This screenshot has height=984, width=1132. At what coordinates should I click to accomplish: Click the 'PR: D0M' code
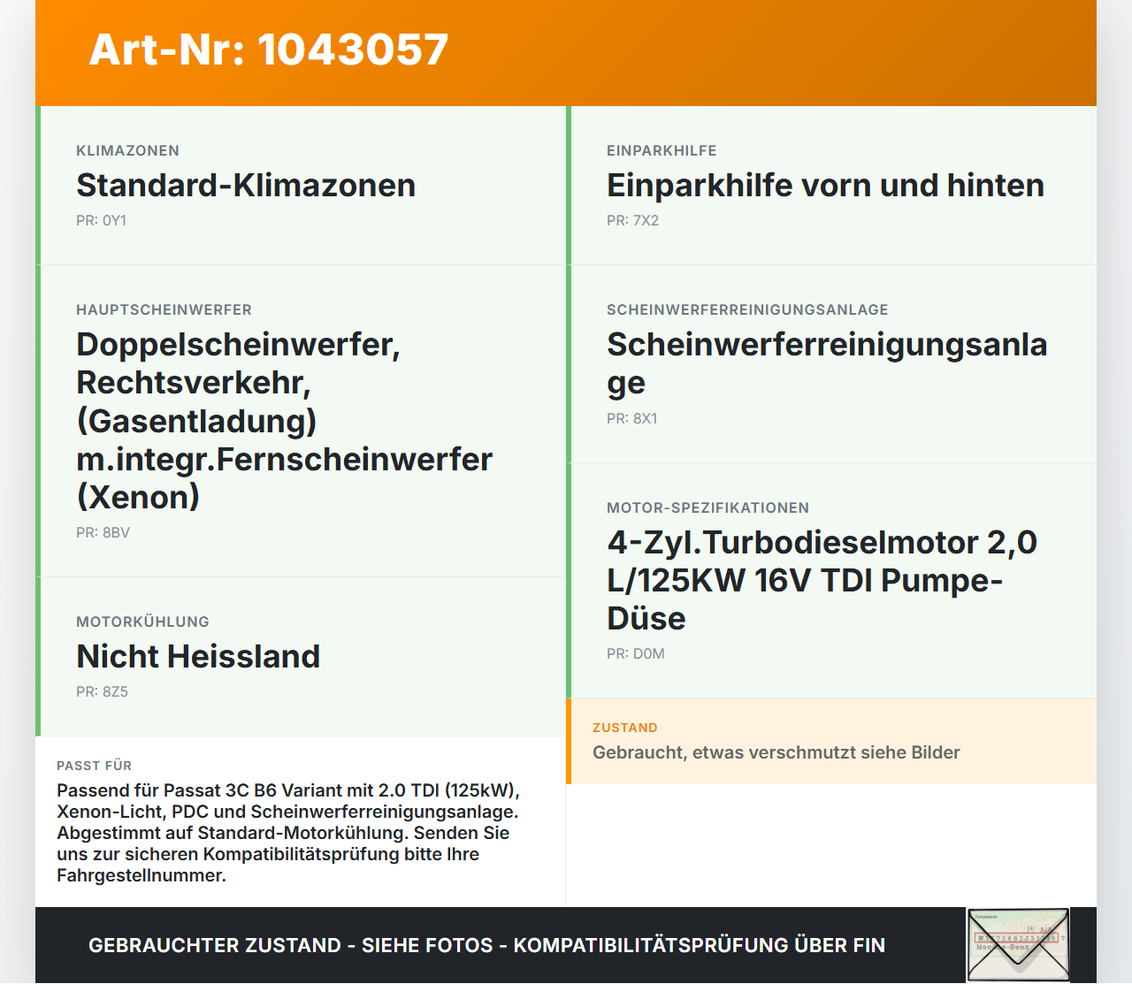[635, 654]
